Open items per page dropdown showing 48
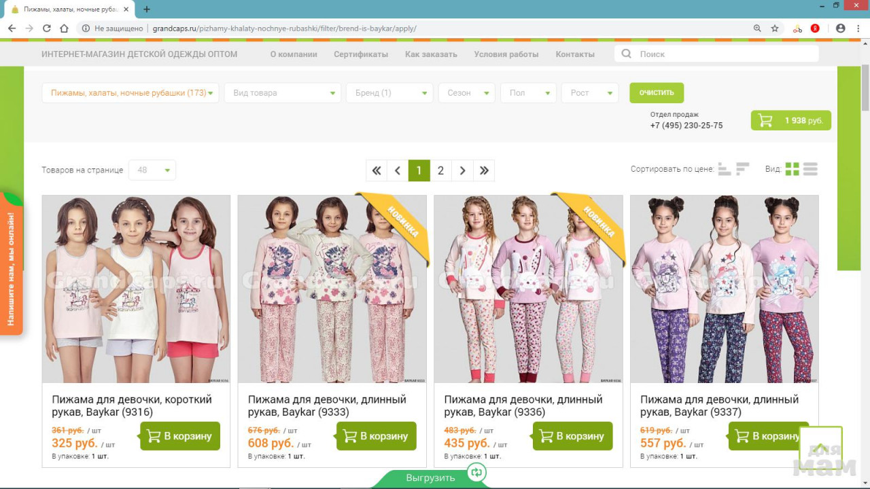Image resolution: width=870 pixels, height=489 pixels. (x=152, y=170)
